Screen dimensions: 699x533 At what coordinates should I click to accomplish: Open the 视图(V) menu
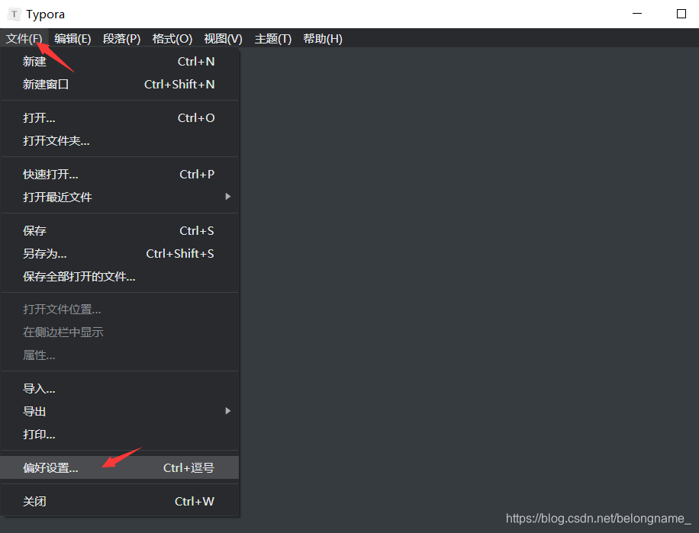coord(224,39)
